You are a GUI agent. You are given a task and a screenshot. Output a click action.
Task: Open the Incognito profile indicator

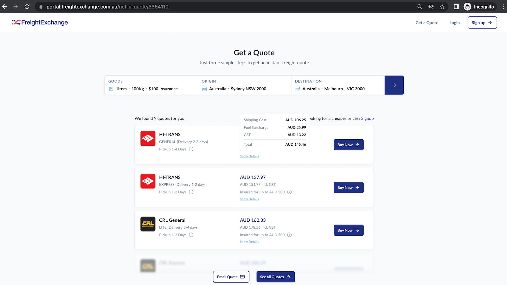click(479, 7)
